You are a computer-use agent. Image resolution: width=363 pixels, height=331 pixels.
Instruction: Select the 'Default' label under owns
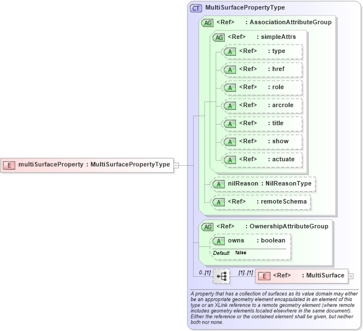(x=221, y=253)
